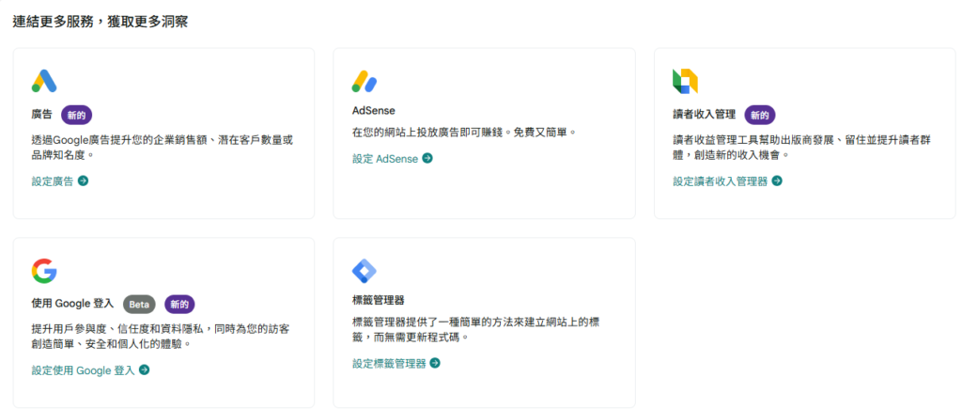
Task: Click the 新的 badge next to 讀者收入管理
Action: pyautogui.click(x=759, y=115)
